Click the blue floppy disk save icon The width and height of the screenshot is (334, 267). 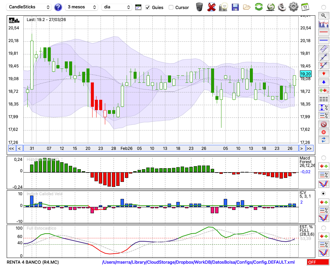(235, 7)
